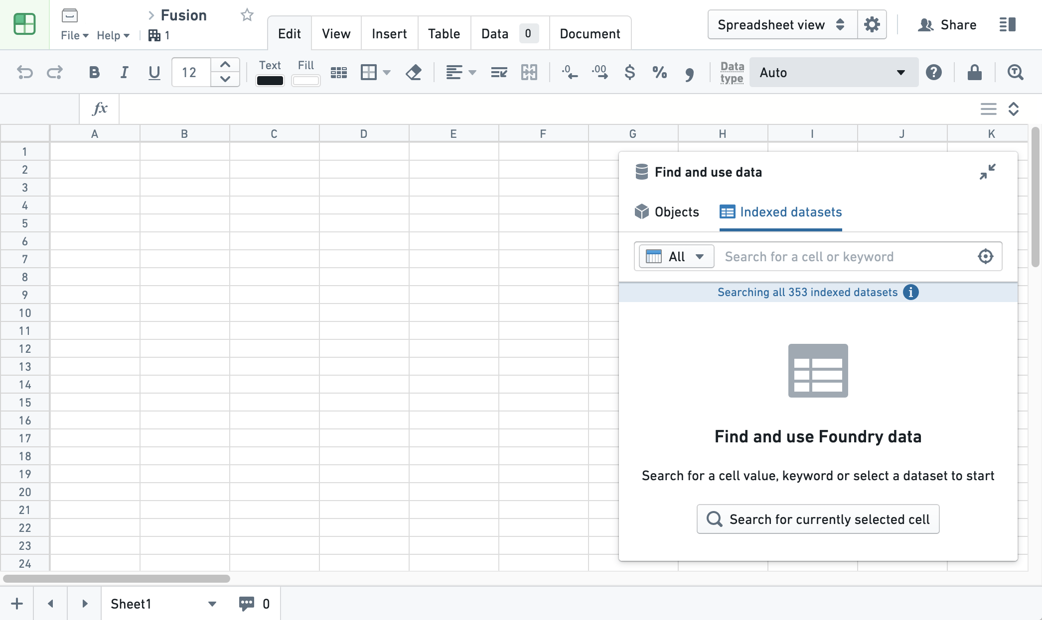Toggle the wrap text icon
1042x620 pixels.
click(499, 73)
